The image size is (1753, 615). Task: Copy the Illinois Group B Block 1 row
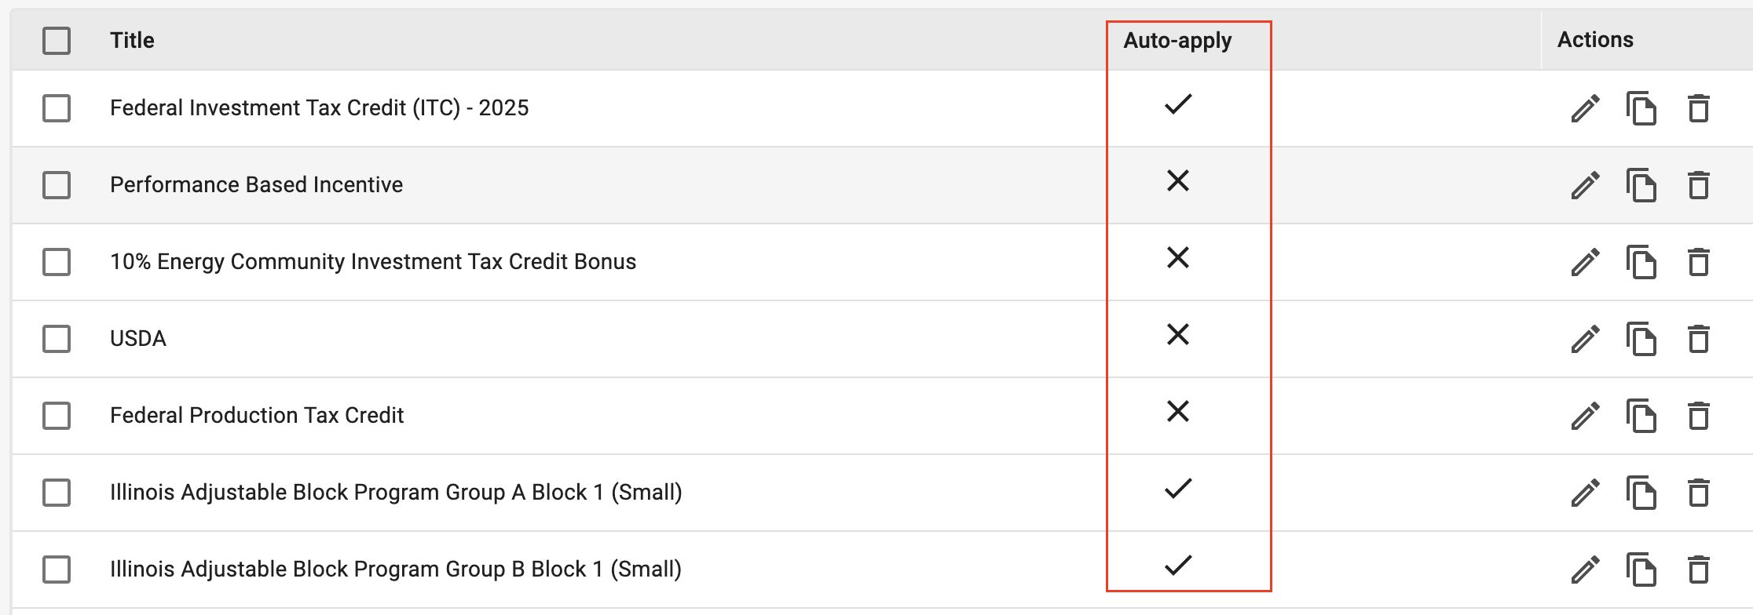pyautogui.click(x=1641, y=570)
